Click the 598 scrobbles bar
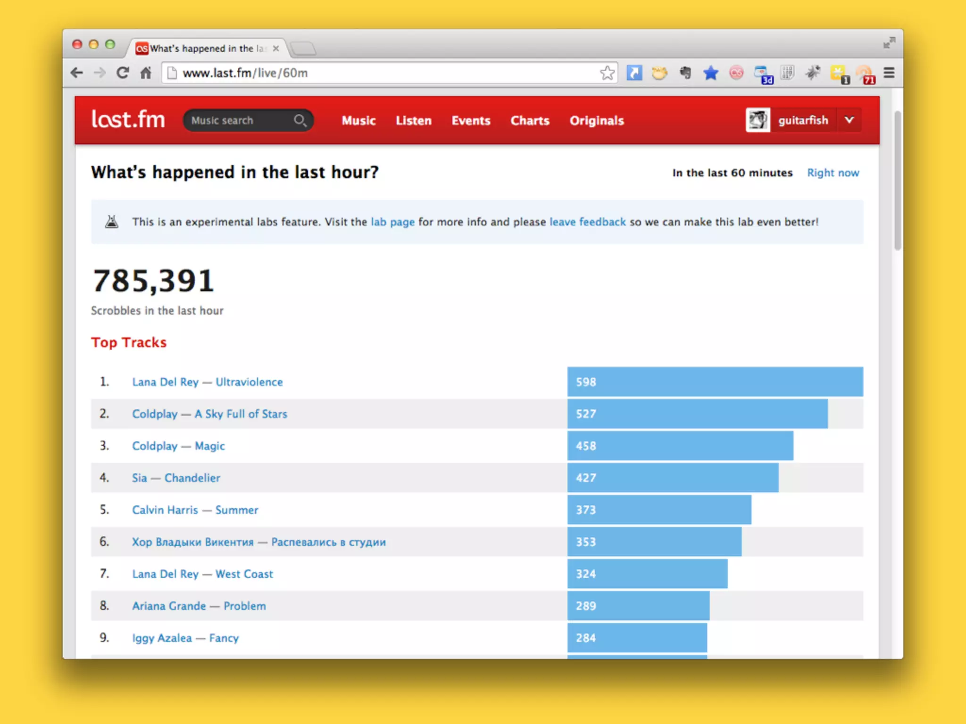This screenshot has width=966, height=724. pyautogui.click(x=715, y=382)
